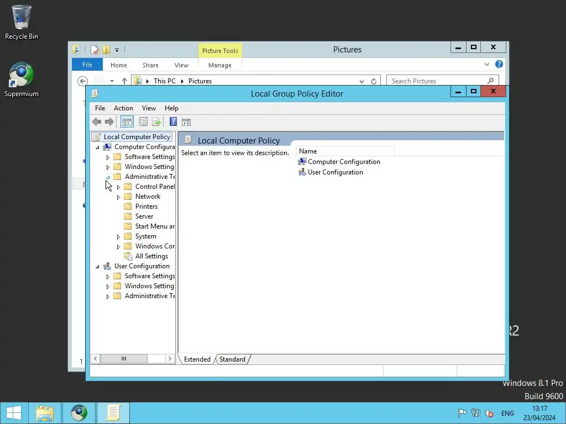Image resolution: width=566 pixels, height=424 pixels.
Task: Open the Windows Start button
Action: click(14, 413)
